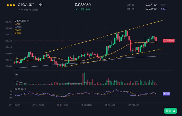This screenshot has height=116, width=182.
Task: Click the 24H high value 0.067120
Action: pos(151,5)
